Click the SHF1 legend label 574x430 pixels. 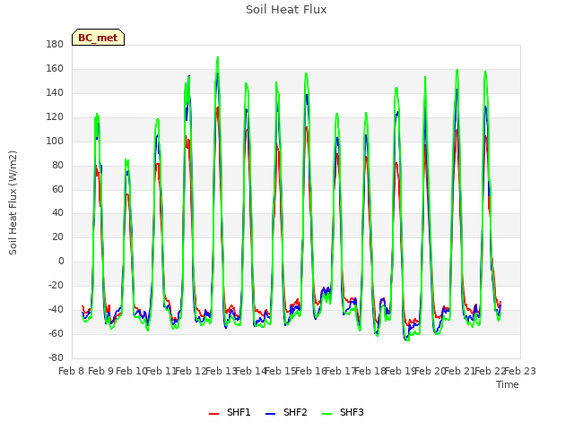(239, 412)
